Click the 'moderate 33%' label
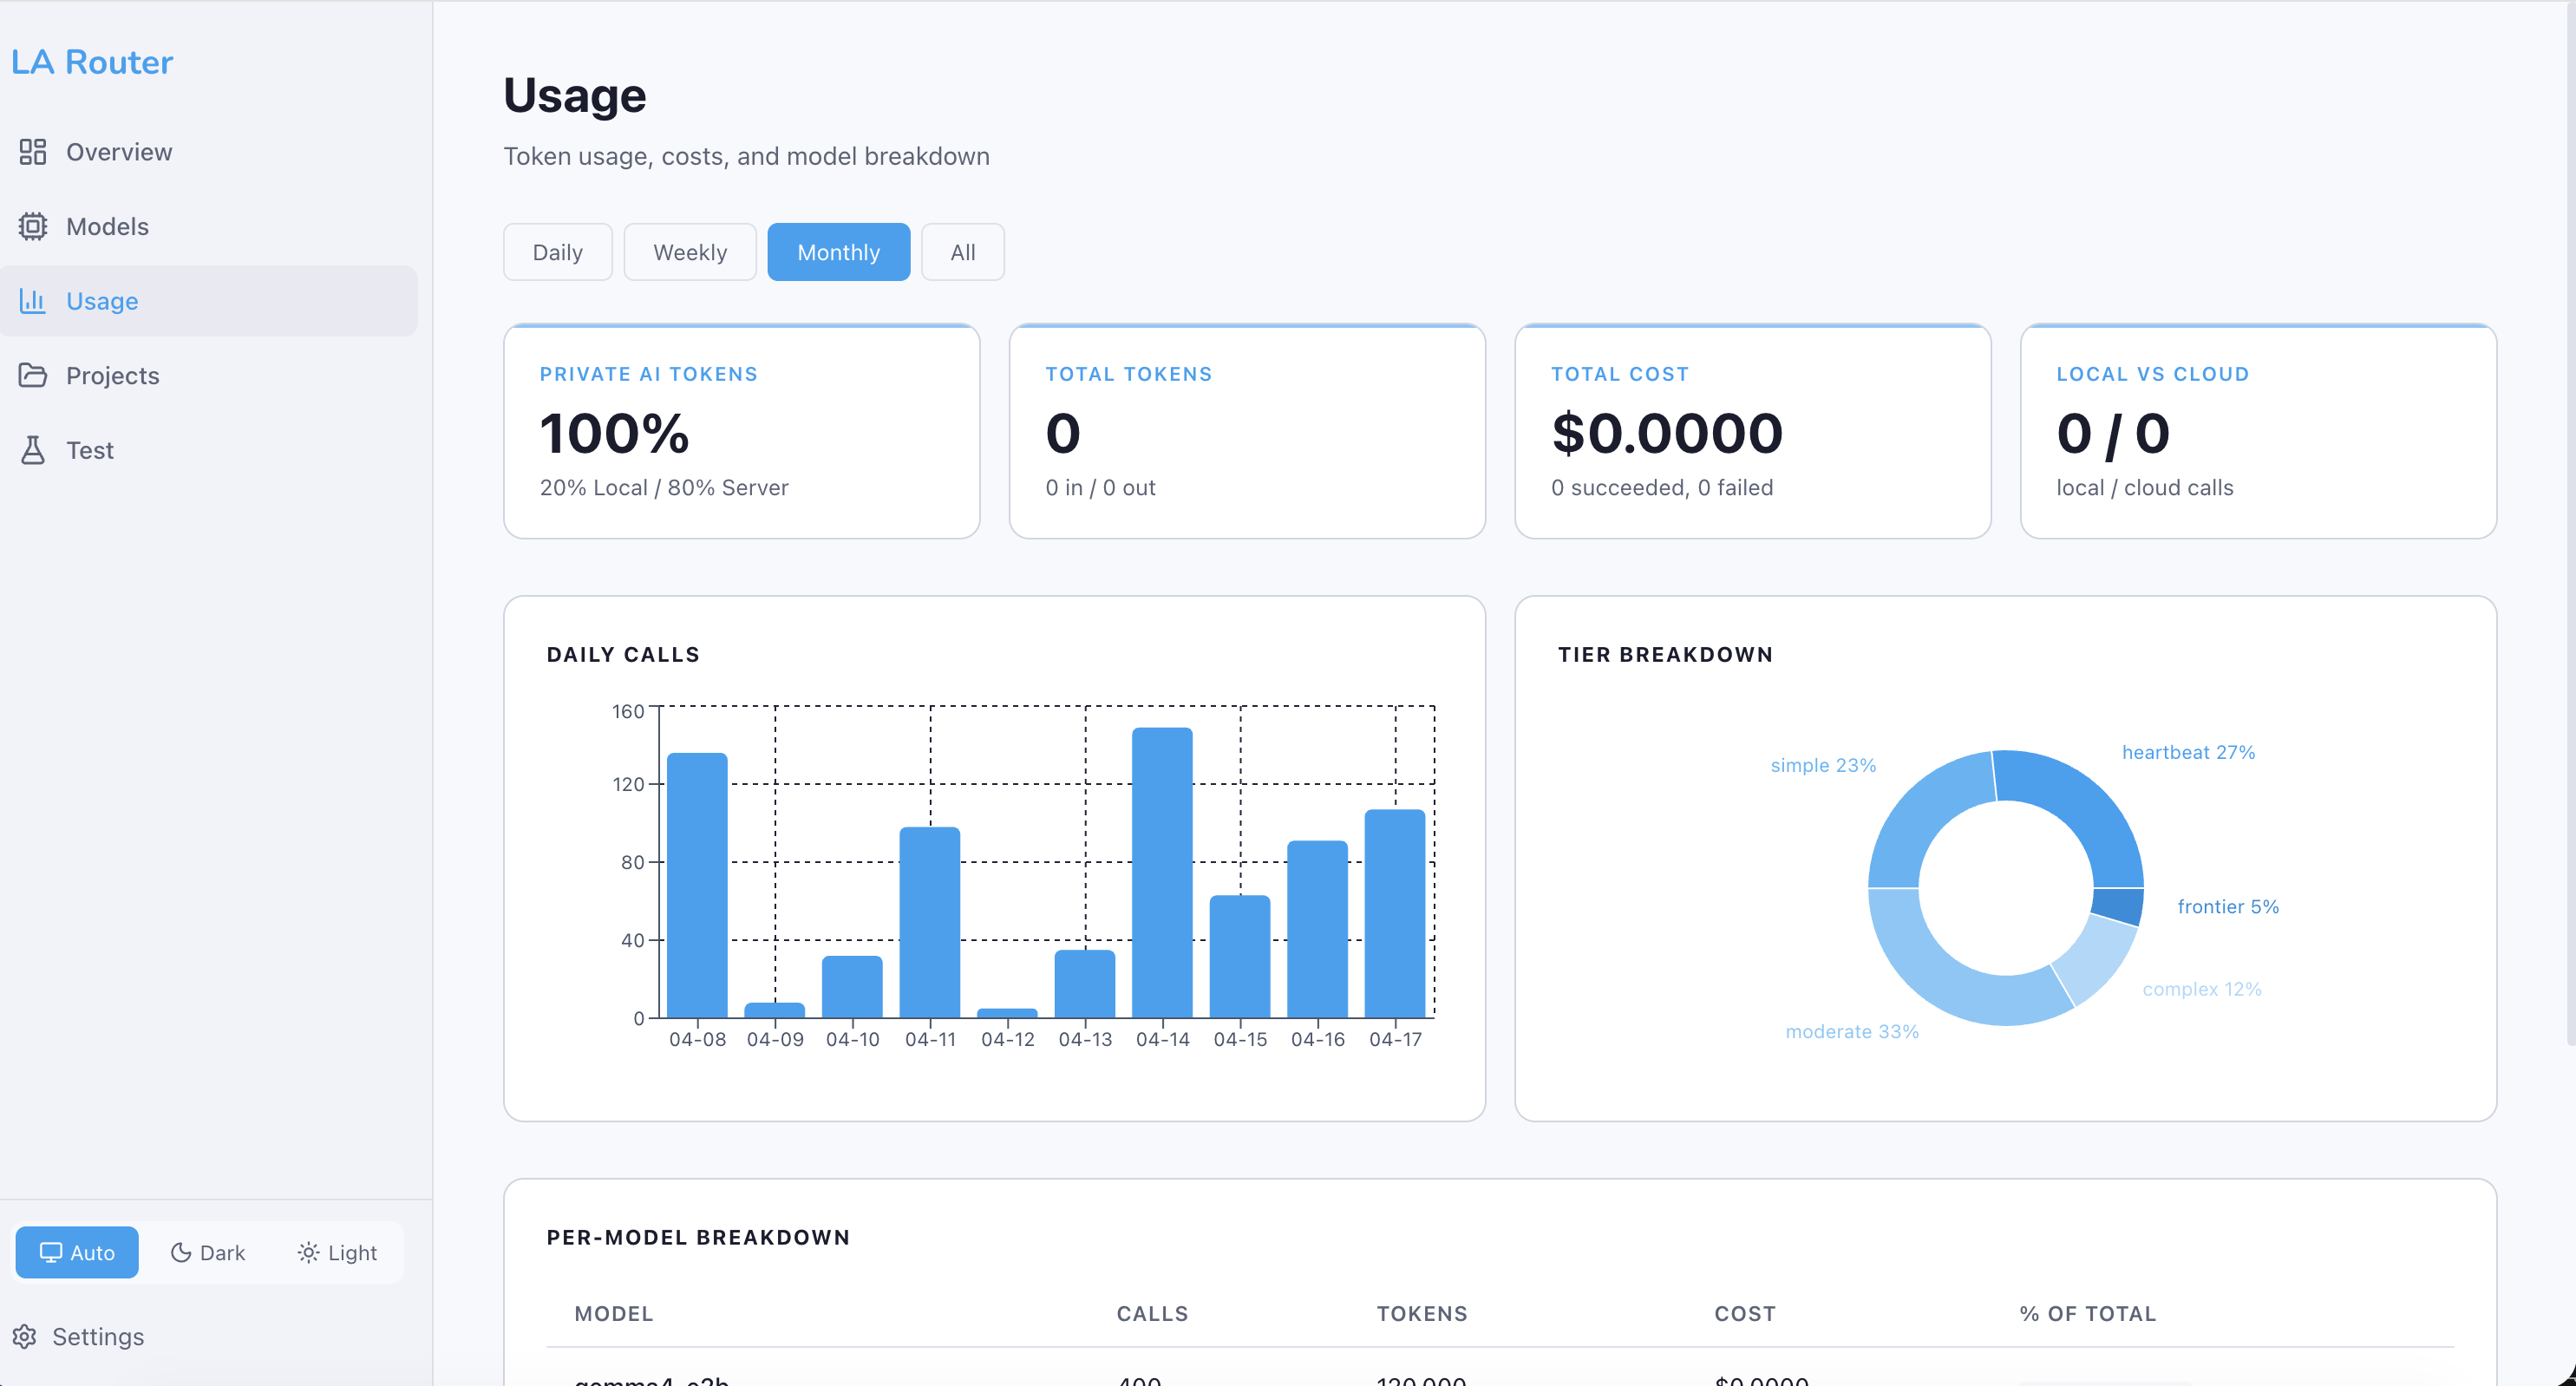Screen dimensions: 2576x1386 (1852, 1031)
